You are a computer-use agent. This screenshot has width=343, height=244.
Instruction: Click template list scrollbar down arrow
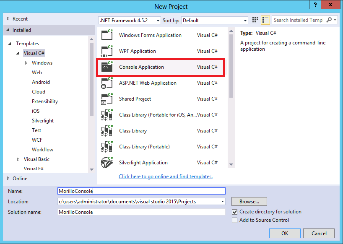[231, 164]
